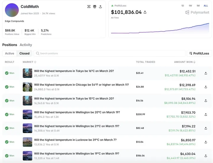Image resolution: width=213 pixels, height=163 pixels.
Task: Click the TOTAL TRADED column header
Action: tap(146, 62)
